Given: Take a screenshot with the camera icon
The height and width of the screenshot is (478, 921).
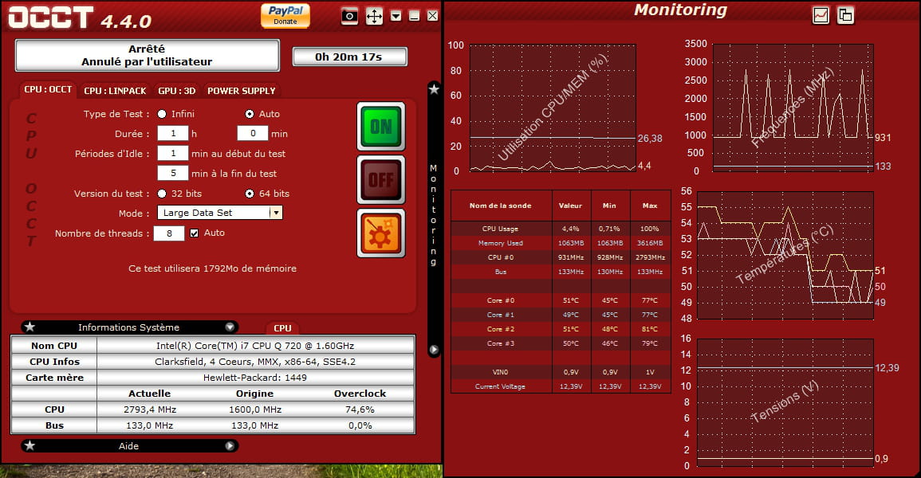Looking at the screenshot, I should (x=349, y=16).
